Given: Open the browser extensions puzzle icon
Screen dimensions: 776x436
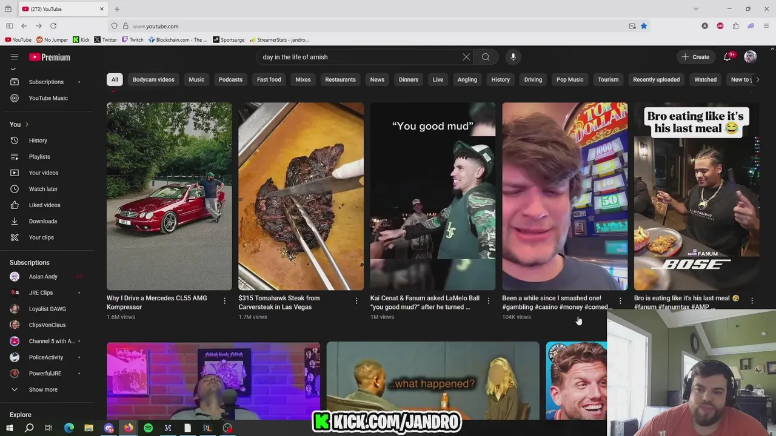Looking at the screenshot, I should click(735, 26).
